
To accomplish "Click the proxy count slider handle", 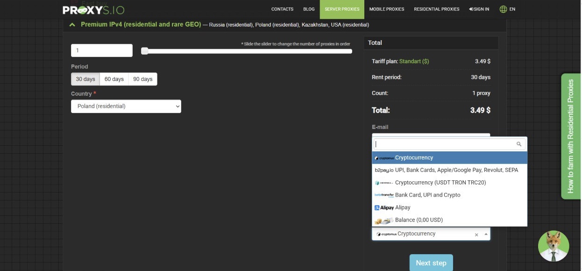I will click(x=145, y=51).
